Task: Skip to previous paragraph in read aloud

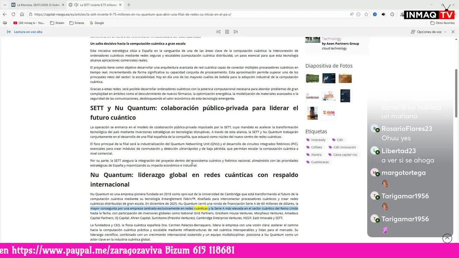Action: 218,32
